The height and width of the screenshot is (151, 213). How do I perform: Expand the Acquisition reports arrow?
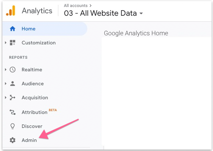6,98
